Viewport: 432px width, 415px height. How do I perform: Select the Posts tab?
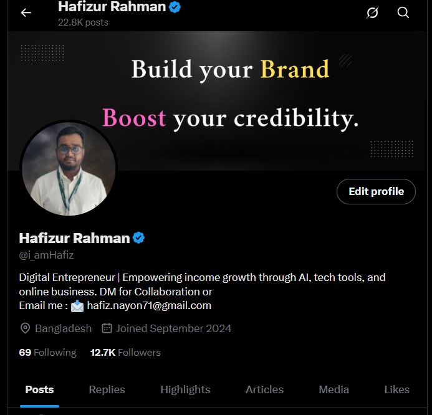pyautogui.click(x=39, y=389)
